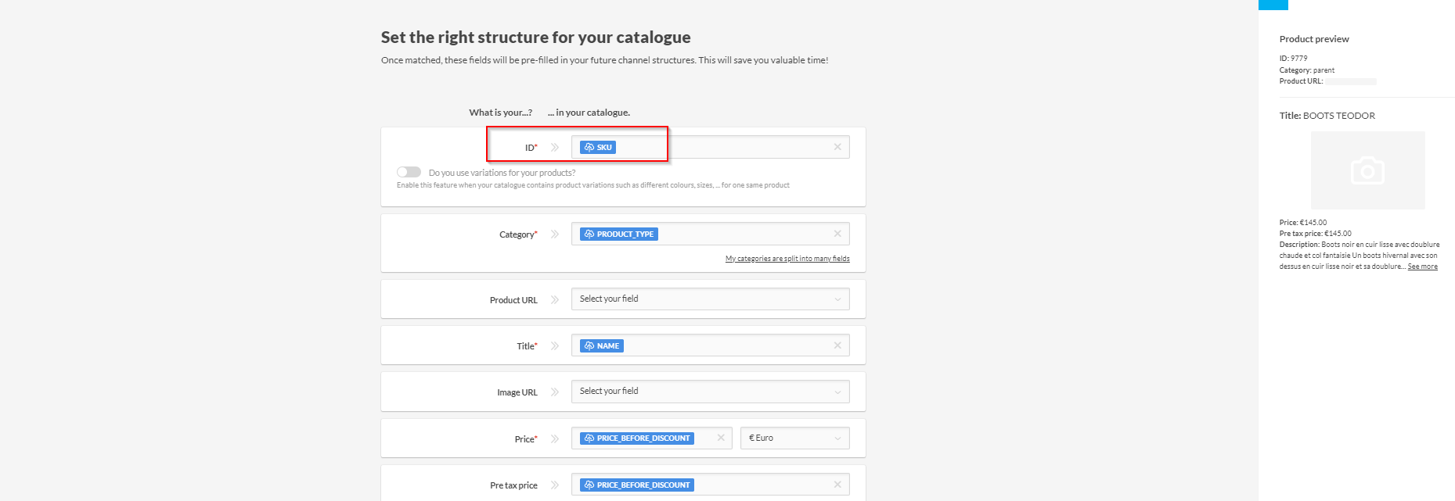Click the arrows icon next to ID label
The width and height of the screenshot is (1455, 501).
point(555,147)
